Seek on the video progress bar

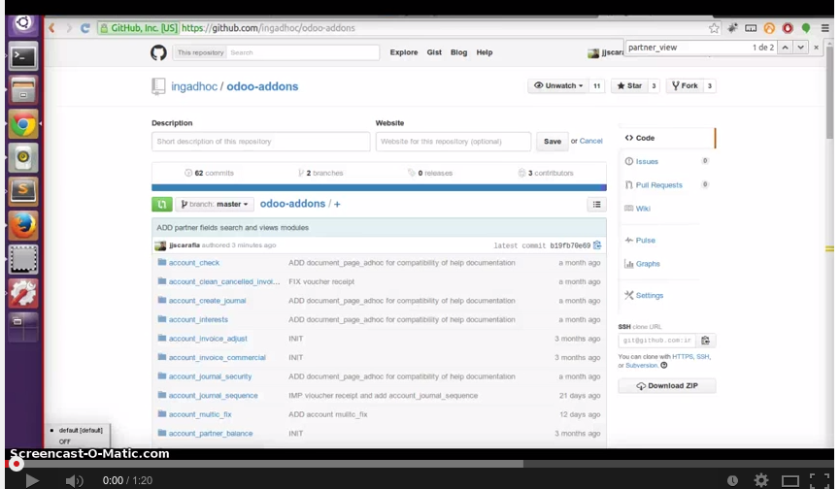click(420, 464)
